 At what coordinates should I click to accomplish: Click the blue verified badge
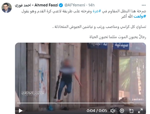tap(61, 5)
